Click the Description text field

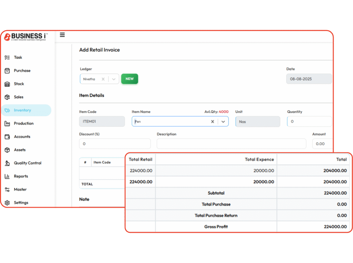point(231,144)
